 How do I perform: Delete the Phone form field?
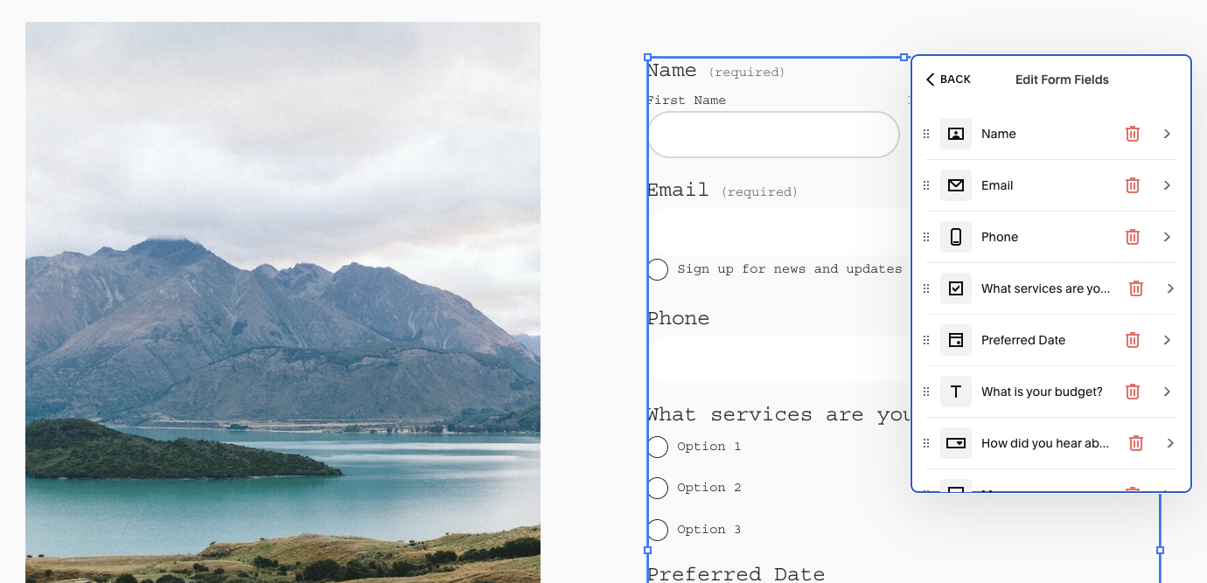[1133, 237]
